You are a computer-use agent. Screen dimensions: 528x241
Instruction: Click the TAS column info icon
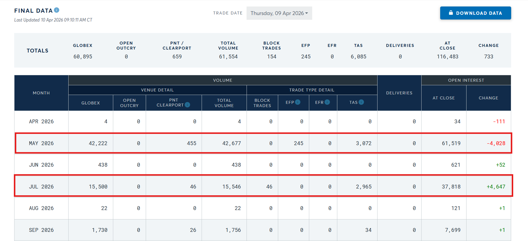coord(361,102)
